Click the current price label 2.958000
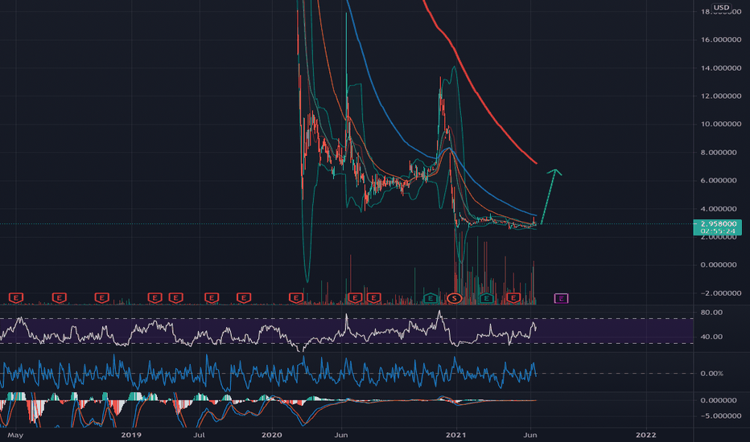The width and height of the screenshot is (750, 442). pos(719,223)
